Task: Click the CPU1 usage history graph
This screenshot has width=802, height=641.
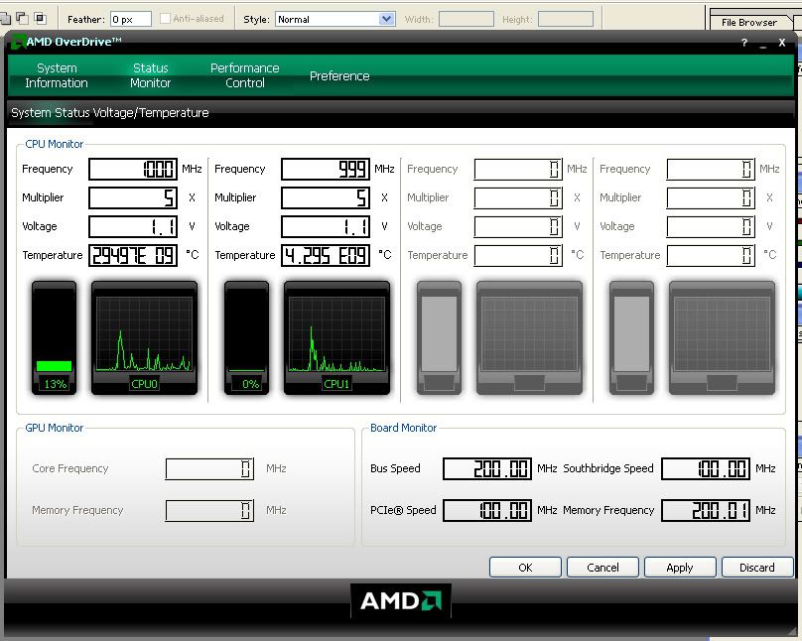Action: coord(337,337)
